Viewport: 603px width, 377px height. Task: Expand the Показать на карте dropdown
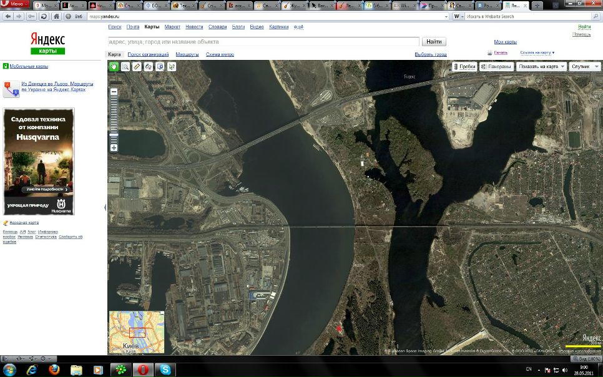coord(541,66)
